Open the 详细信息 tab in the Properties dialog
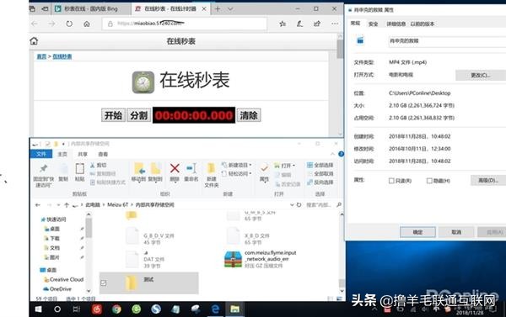Screen dimensions: 506x317 point(396,24)
